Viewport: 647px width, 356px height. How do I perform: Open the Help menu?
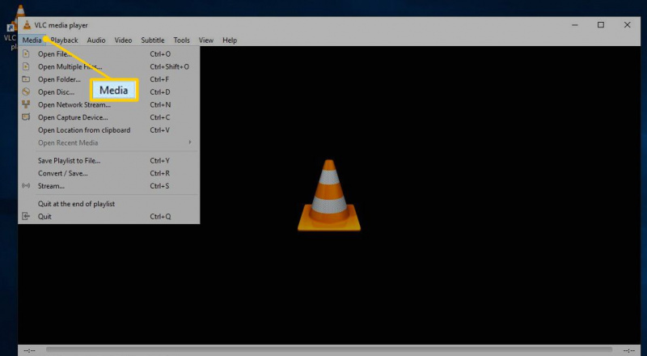click(230, 40)
